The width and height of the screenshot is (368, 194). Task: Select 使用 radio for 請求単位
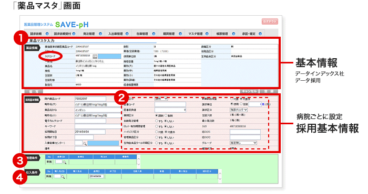[232, 104]
